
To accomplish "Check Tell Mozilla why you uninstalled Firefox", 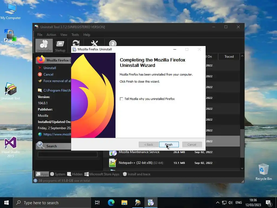I will pos(121,99).
